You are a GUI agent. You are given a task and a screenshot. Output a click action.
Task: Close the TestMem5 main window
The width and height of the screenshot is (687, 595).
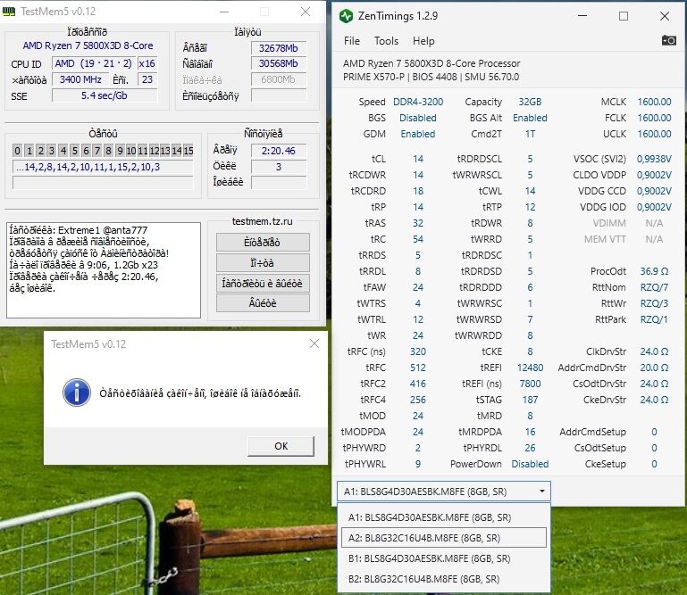(x=306, y=12)
